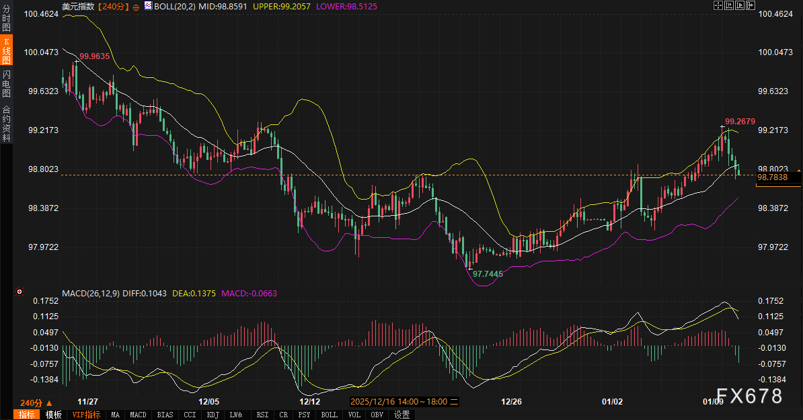This screenshot has width=803, height=420.
Task: Click the BOLL indicator chart icon
Action: click(148, 5)
